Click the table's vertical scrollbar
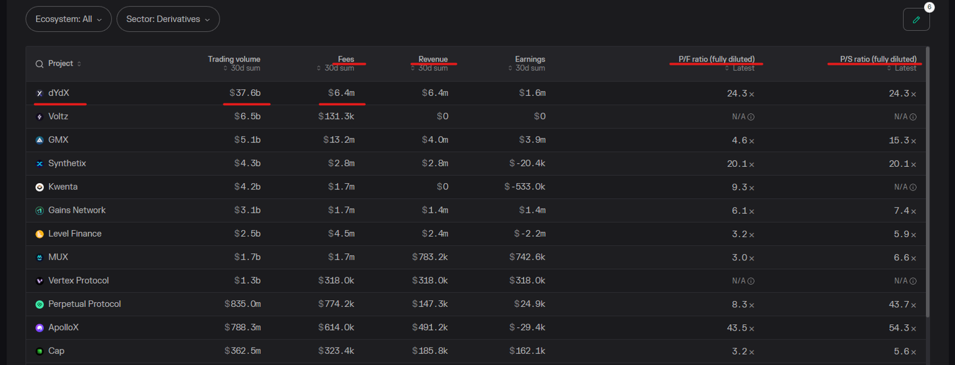This screenshot has width=955, height=365. click(927, 182)
